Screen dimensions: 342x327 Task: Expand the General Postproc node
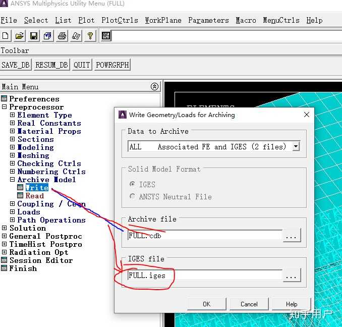4,236
